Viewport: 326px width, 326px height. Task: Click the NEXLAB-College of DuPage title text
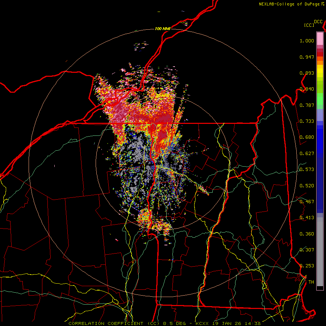point(289,4)
